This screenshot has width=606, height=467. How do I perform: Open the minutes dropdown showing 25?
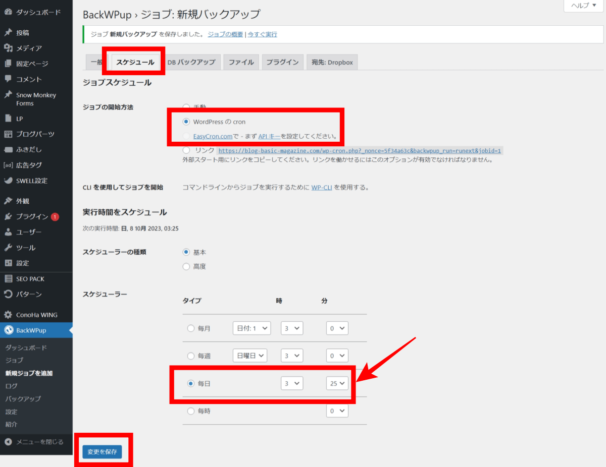tap(337, 383)
